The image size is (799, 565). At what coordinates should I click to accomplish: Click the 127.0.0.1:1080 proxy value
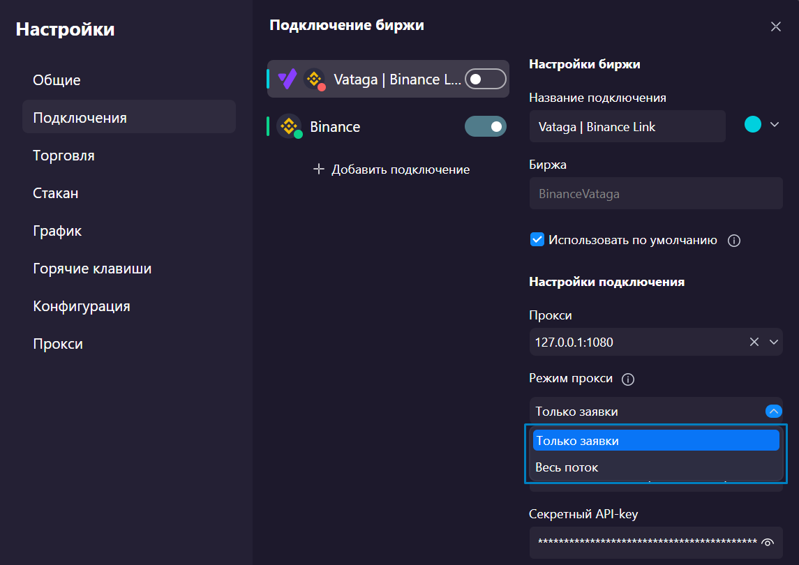(574, 342)
